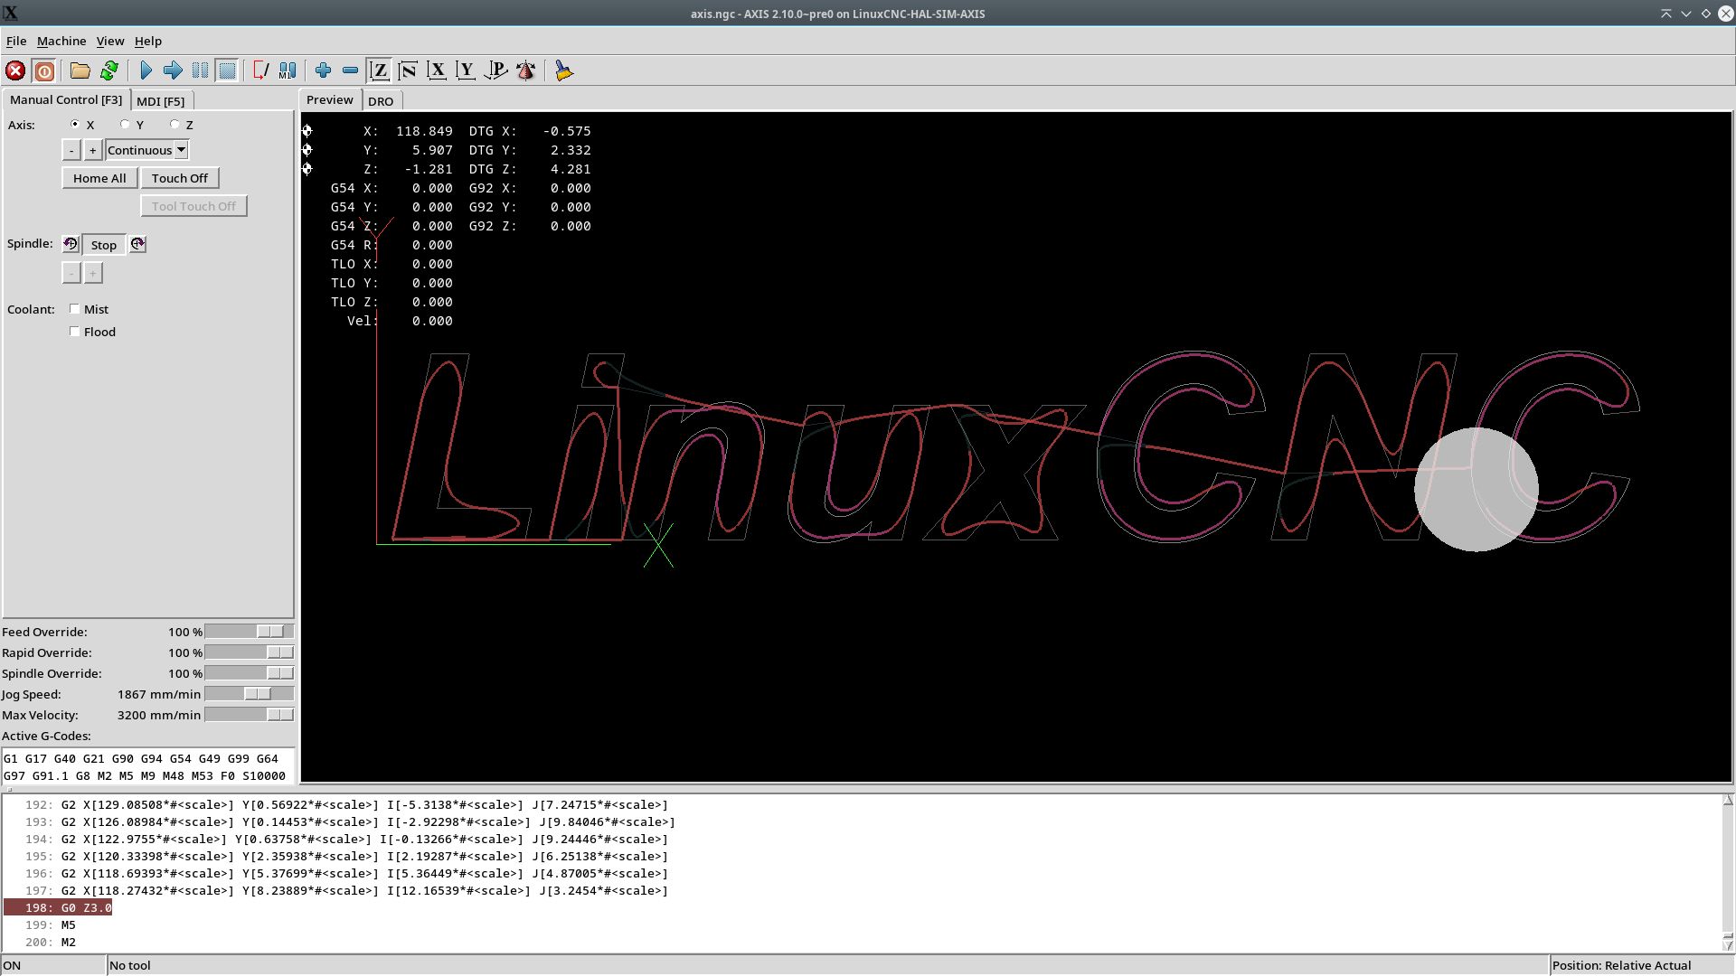This screenshot has height=976, width=1736.
Task: Execute next line with step arrow icon
Action: [173, 70]
